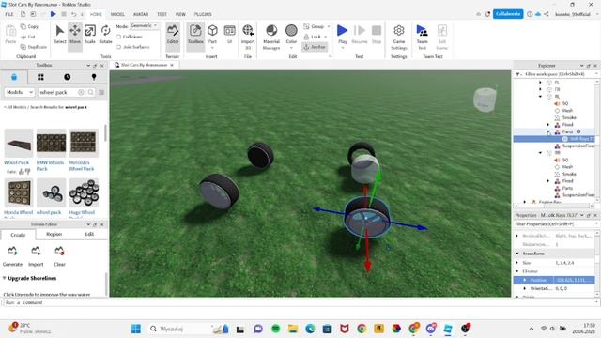The image size is (601, 338).
Task: Expand the Orientation property row
Action: tap(525, 288)
